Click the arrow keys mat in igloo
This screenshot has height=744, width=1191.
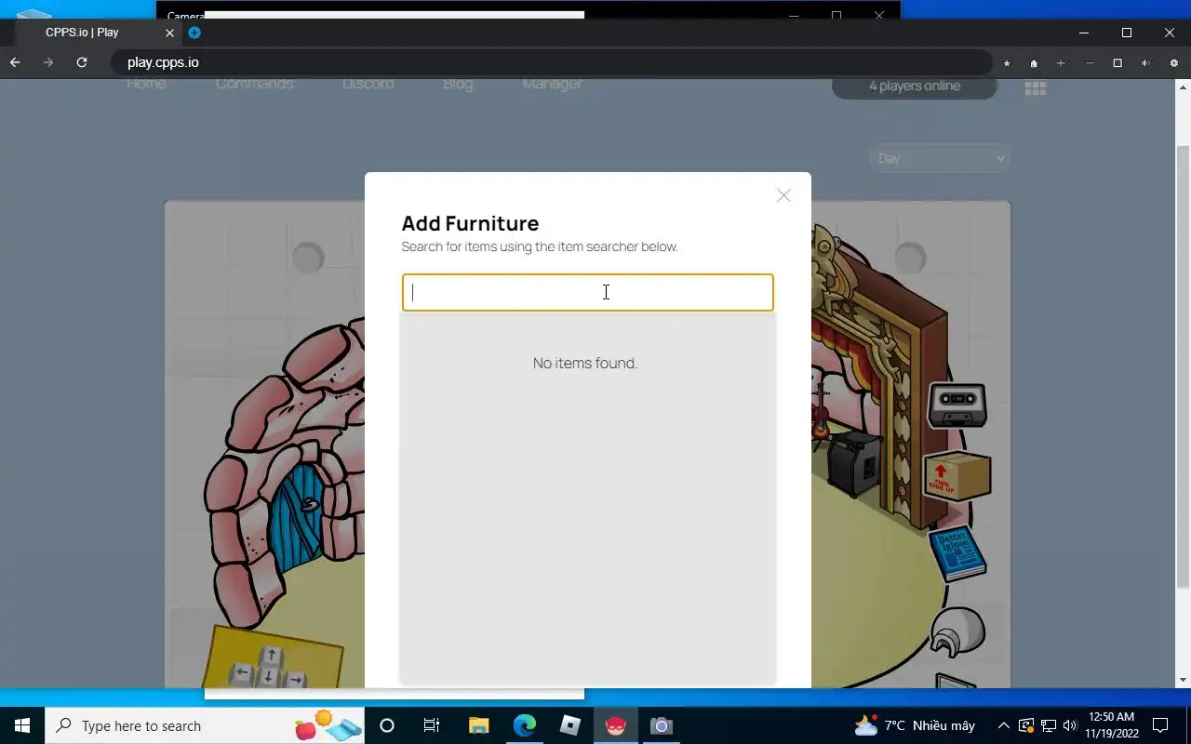tap(272, 658)
